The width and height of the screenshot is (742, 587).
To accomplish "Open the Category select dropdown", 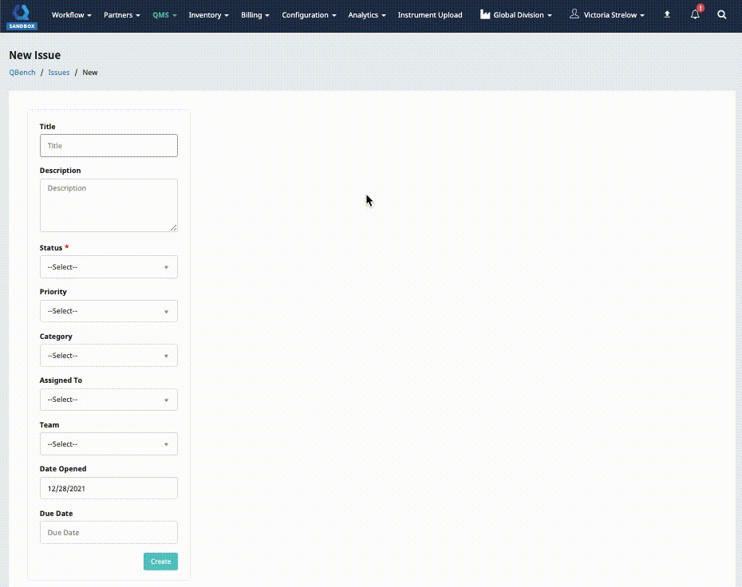I will 109,355.
